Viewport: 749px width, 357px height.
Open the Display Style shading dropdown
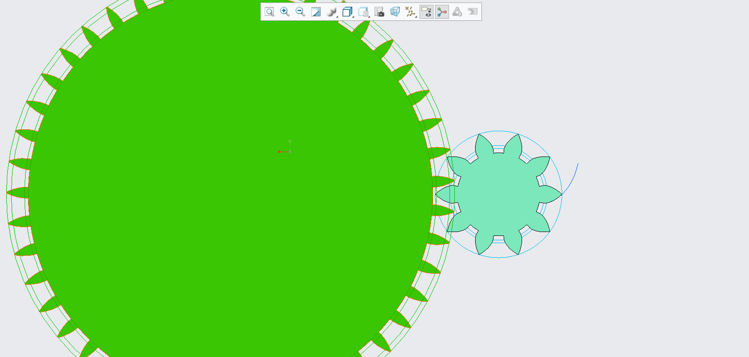[332, 12]
